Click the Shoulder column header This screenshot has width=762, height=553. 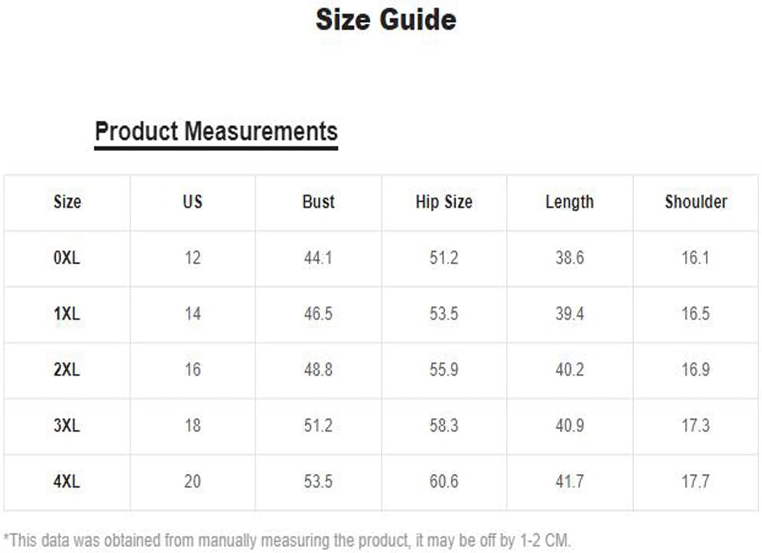[x=695, y=202]
